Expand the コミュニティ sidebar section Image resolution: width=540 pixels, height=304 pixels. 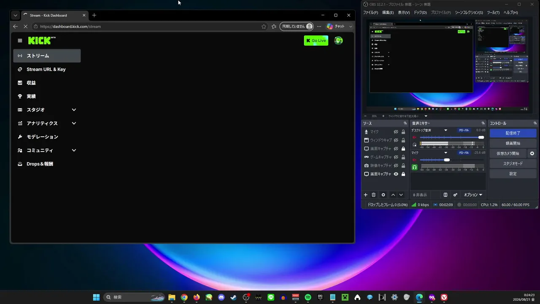tap(74, 150)
